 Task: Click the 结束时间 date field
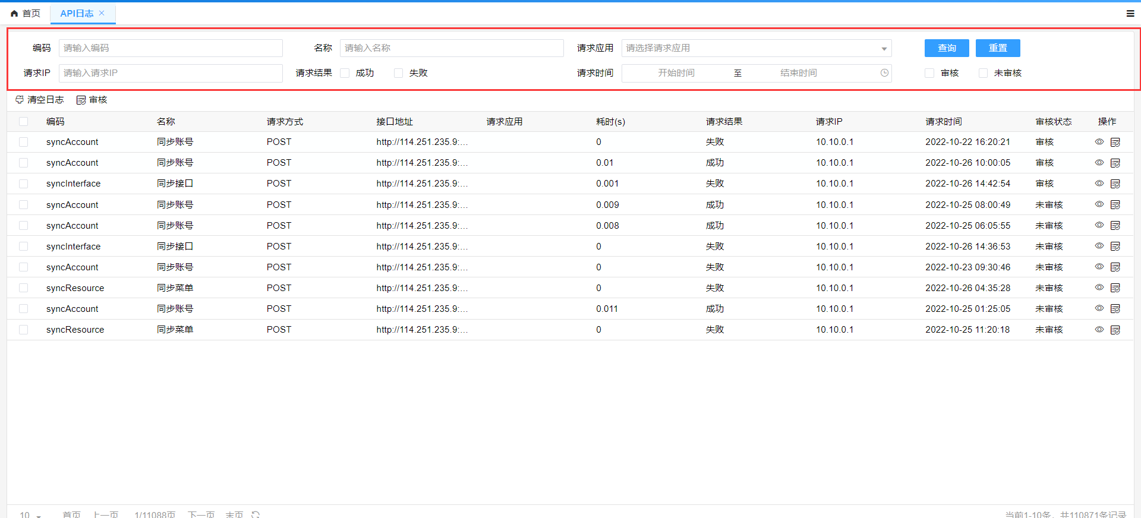799,73
